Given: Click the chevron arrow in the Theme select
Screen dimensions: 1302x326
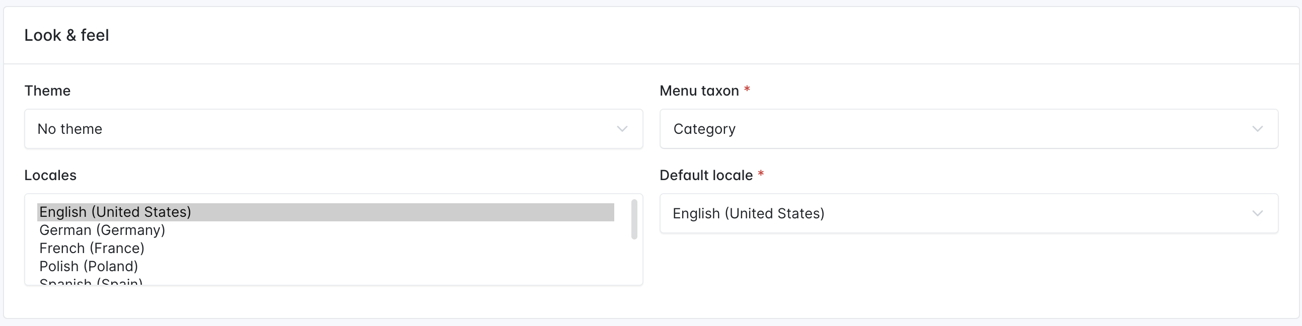Looking at the screenshot, I should coord(622,129).
